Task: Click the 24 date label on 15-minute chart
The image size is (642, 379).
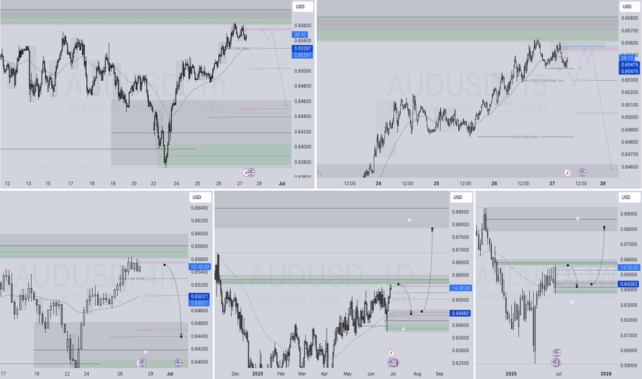Action: click(x=378, y=183)
